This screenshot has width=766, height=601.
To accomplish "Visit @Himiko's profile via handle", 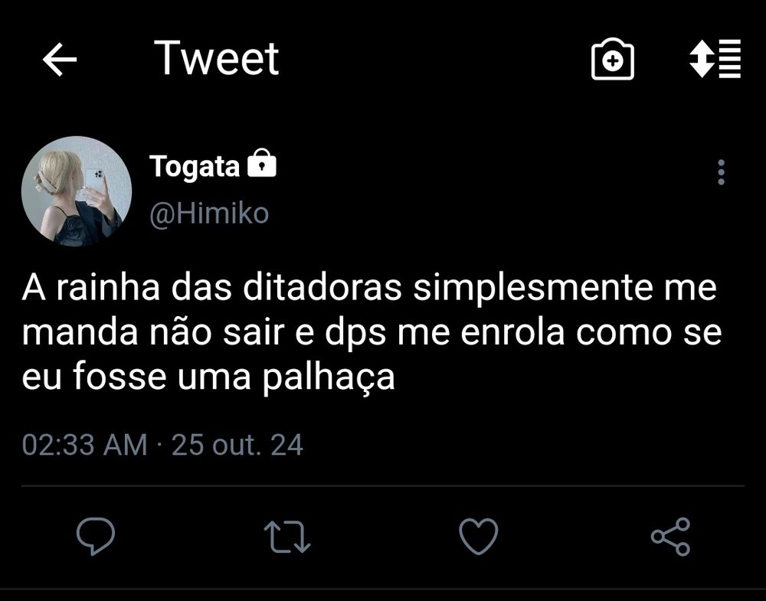I will click(x=207, y=213).
